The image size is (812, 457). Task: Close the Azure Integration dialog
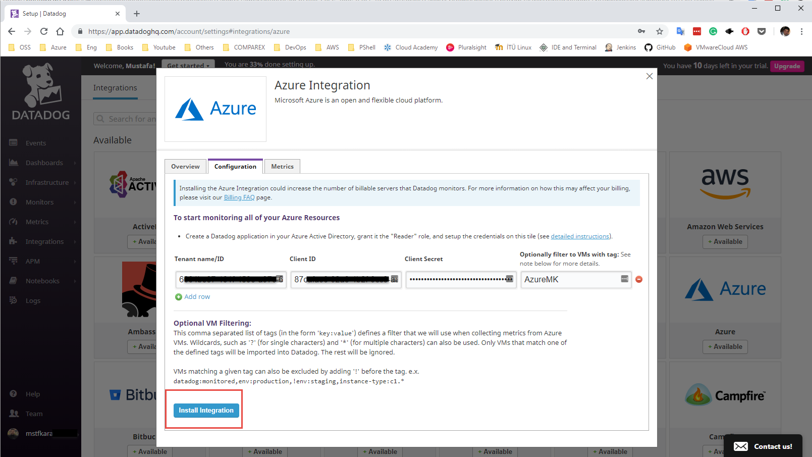(649, 76)
